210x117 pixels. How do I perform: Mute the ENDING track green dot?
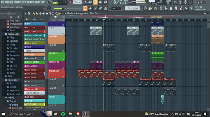point(63,102)
